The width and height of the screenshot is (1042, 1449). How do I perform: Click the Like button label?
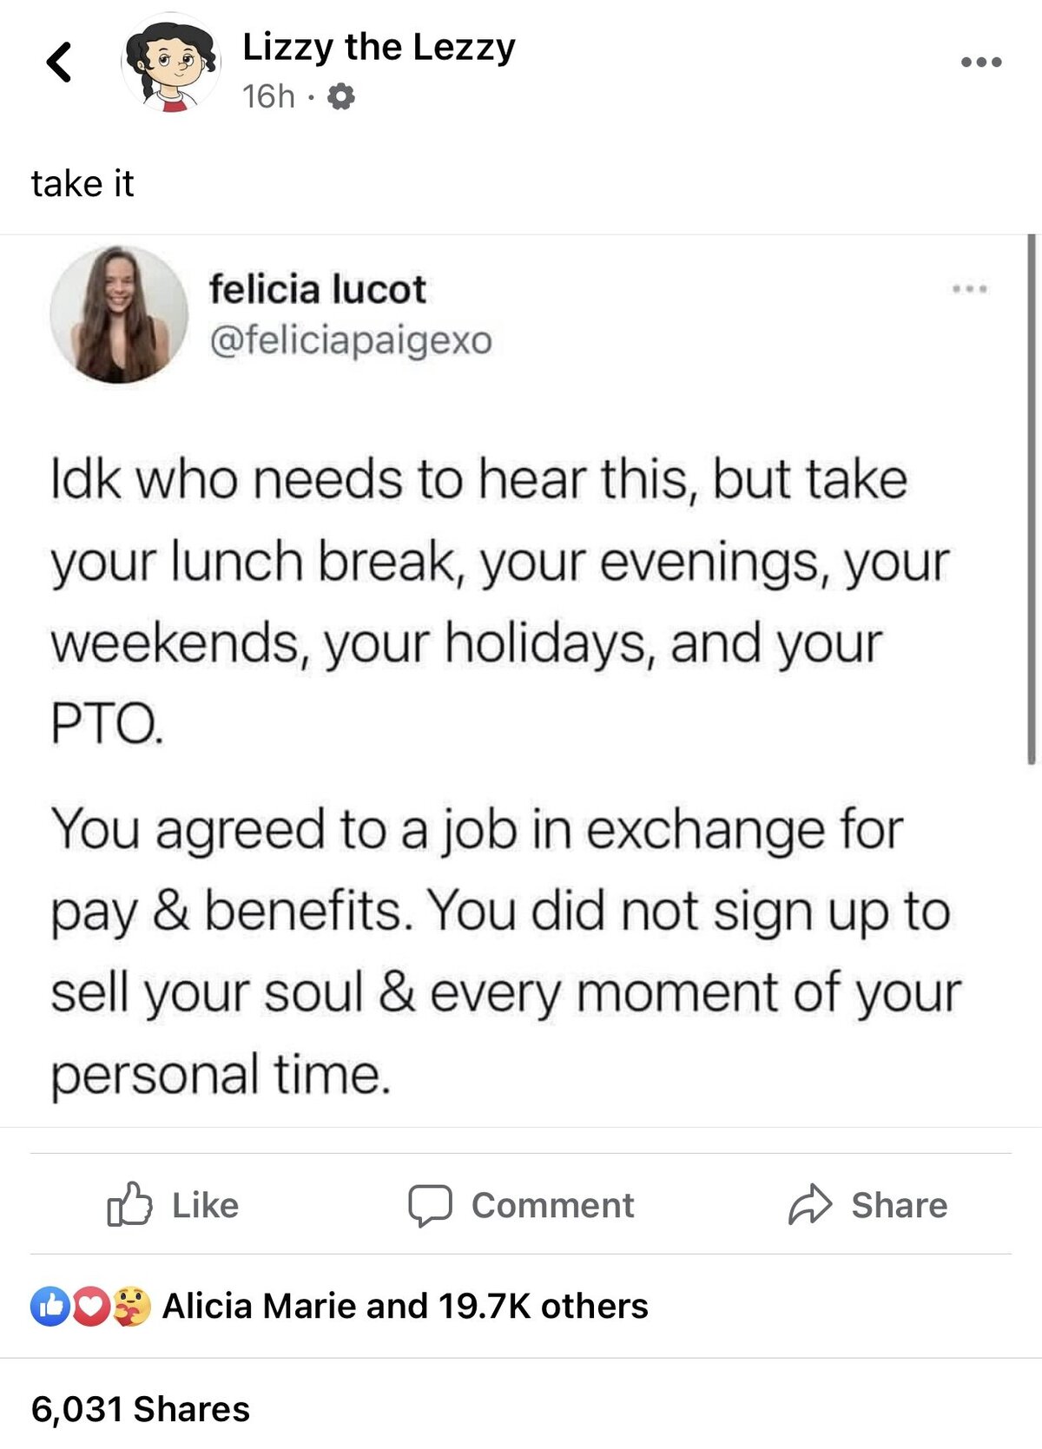coord(205,1205)
